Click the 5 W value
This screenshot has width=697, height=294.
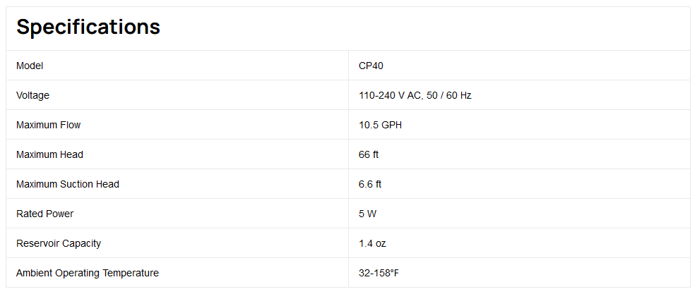tap(367, 214)
